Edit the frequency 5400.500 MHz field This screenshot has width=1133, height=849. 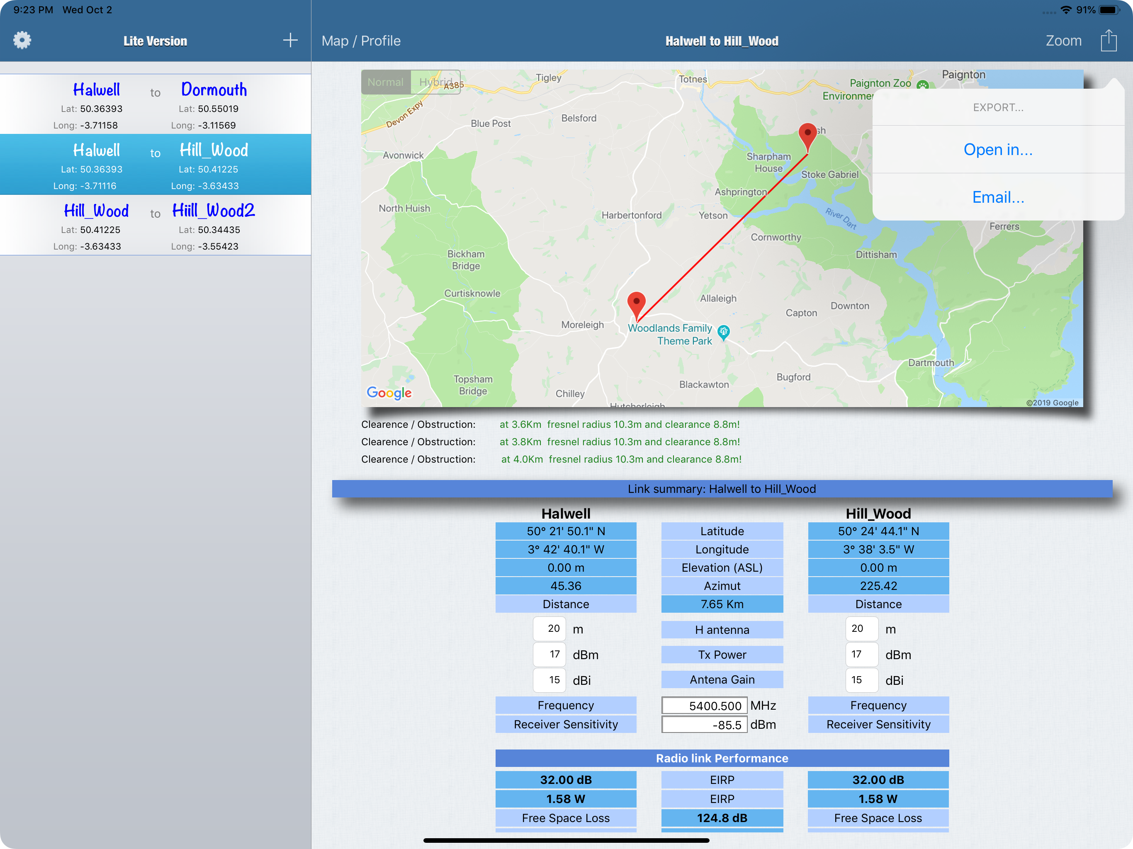[704, 706]
